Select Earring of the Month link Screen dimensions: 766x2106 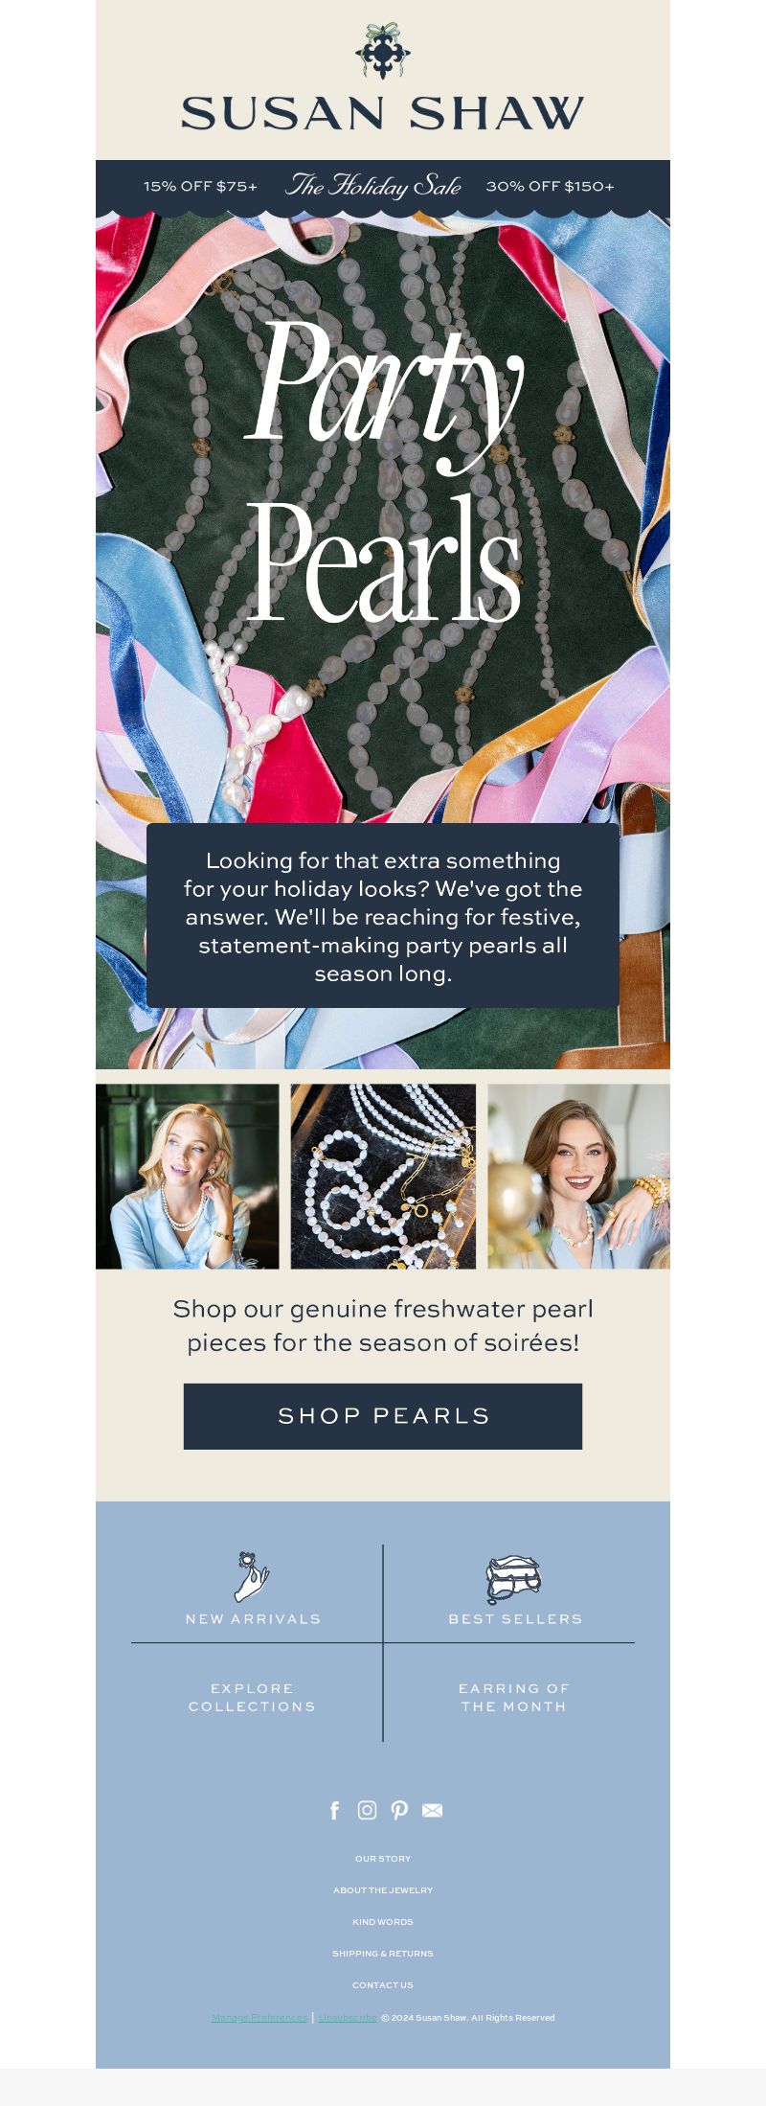pos(514,1697)
